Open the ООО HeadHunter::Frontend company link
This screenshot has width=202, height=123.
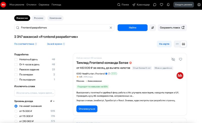(90, 73)
